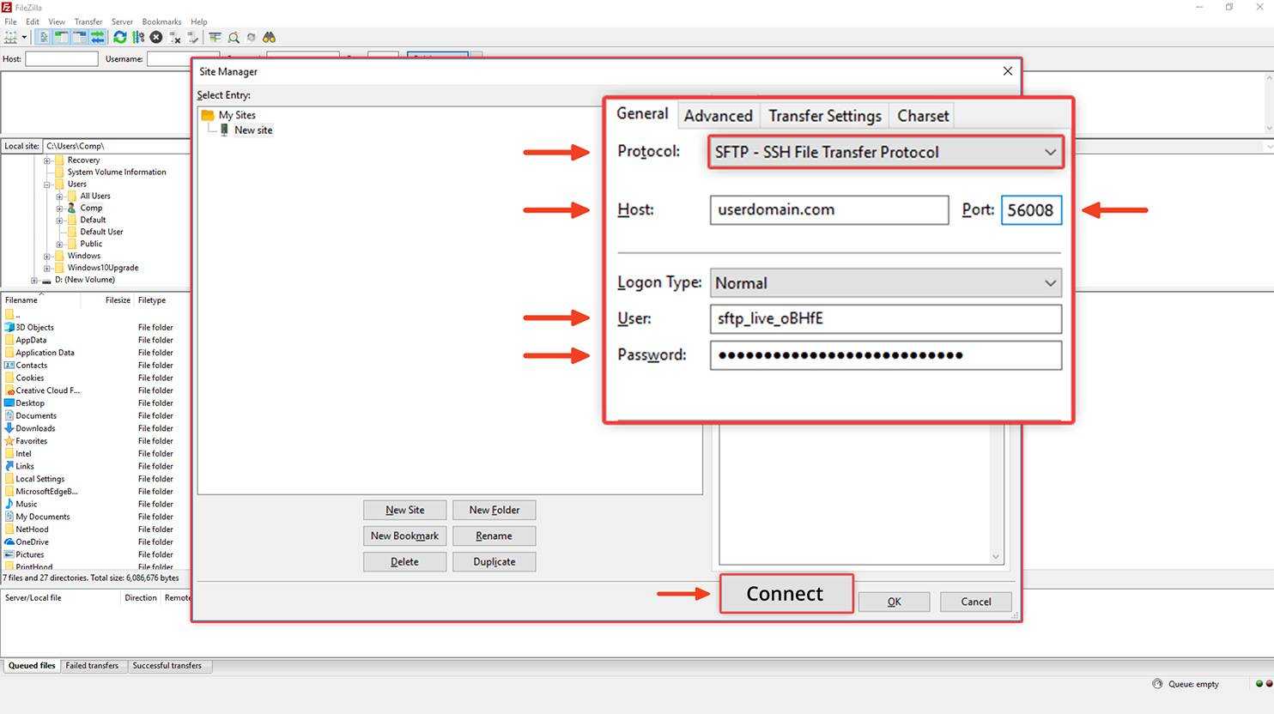The image size is (1274, 714).
Task: Toggle transfer queue display icon
Action: click(98, 38)
